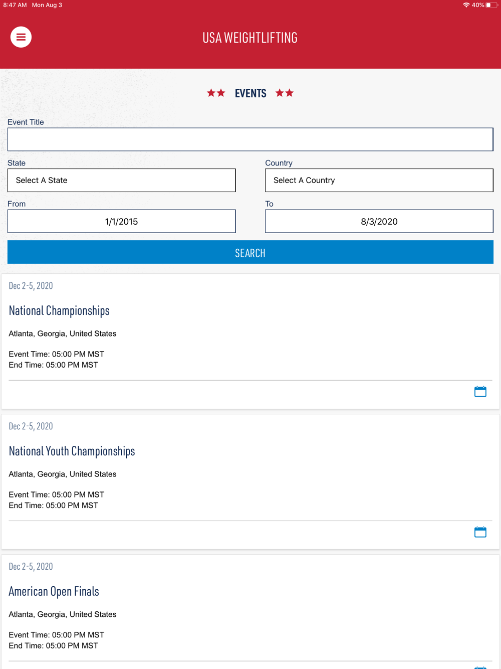The width and height of the screenshot is (501, 669).
Task: Tap the Event Title field label
Action: click(x=26, y=122)
